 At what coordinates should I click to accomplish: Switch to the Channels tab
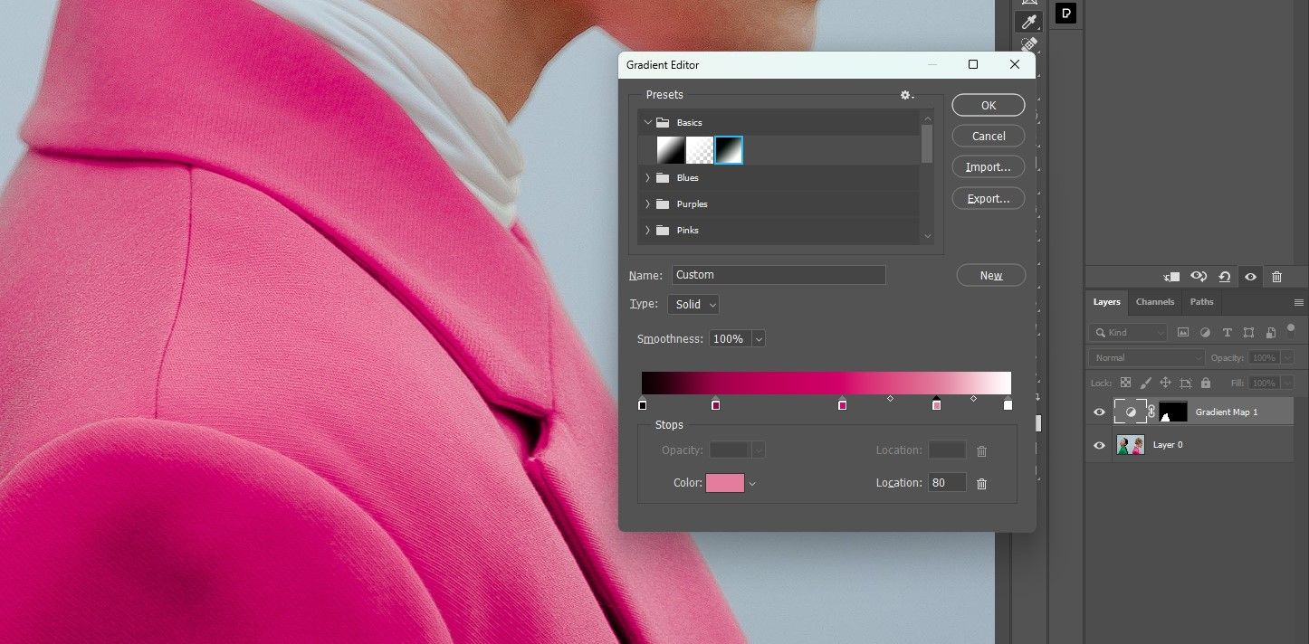pyautogui.click(x=1155, y=302)
